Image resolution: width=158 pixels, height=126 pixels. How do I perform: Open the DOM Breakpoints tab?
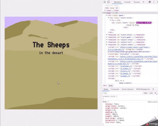(x=143, y=89)
